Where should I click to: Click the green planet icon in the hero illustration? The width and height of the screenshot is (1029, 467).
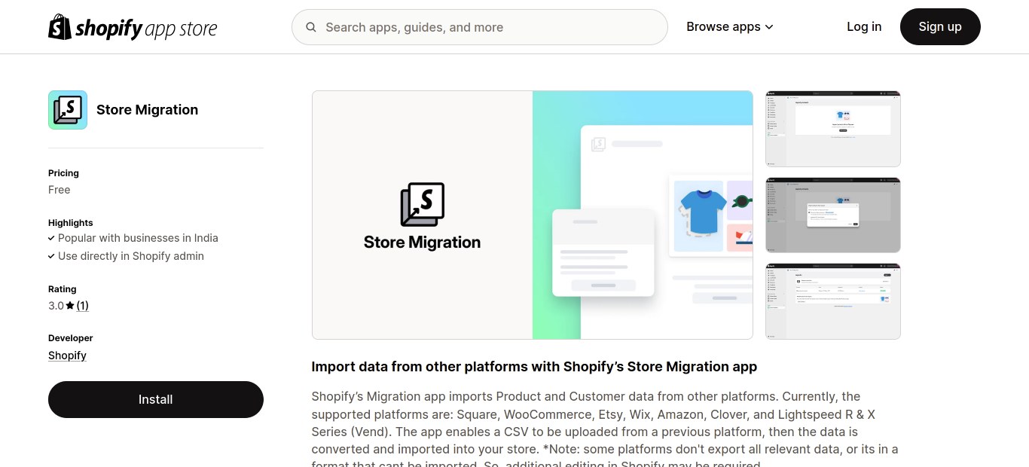740,200
